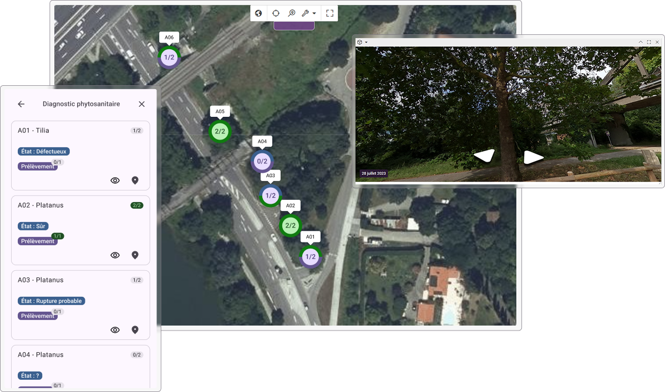
Task: Click the État : Rupture probable tag
Action: [52, 301]
